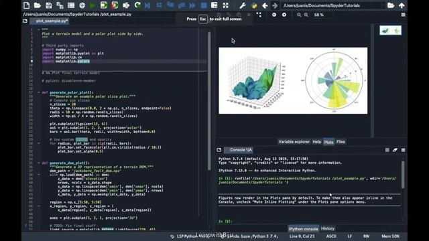Show the previous plot
Viewport: 429px width, 241px height.
point(274,15)
